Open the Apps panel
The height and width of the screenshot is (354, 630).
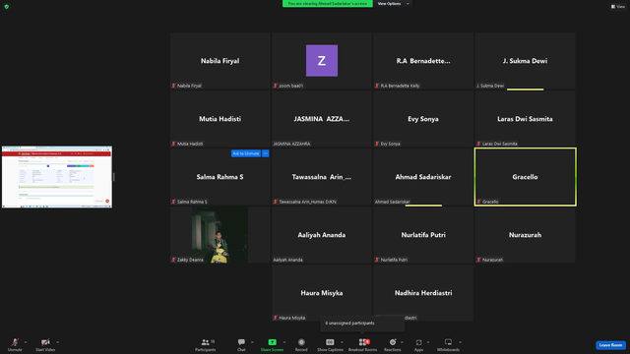pyautogui.click(x=418, y=344)
